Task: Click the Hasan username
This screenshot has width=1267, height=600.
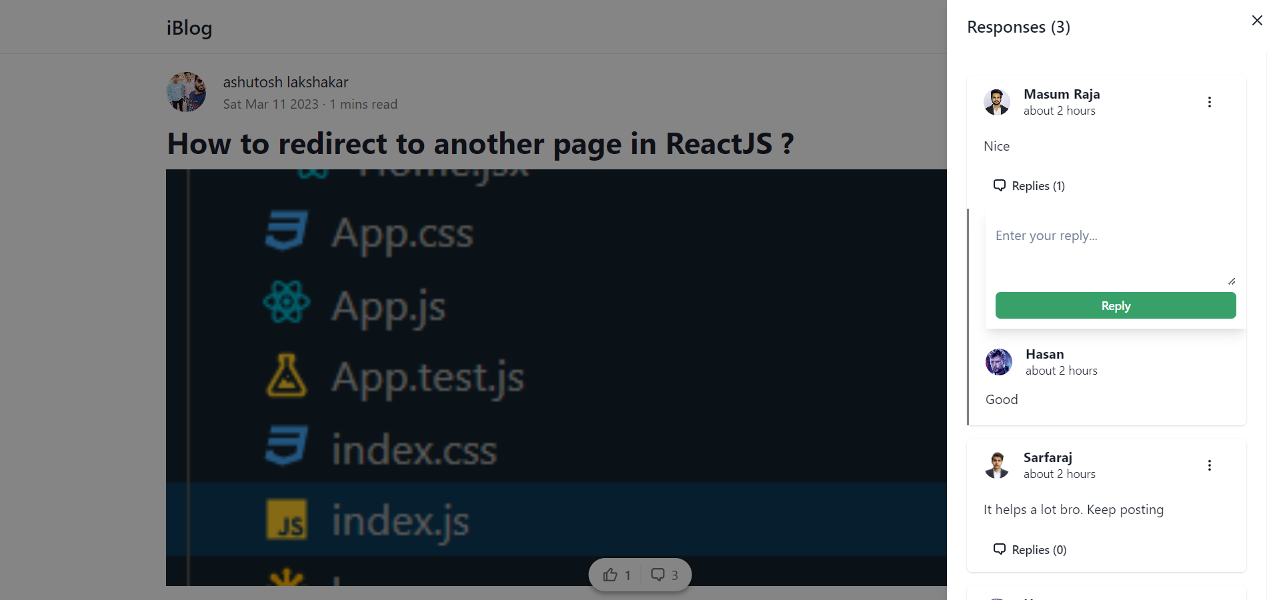Action: click(1044, 354)
